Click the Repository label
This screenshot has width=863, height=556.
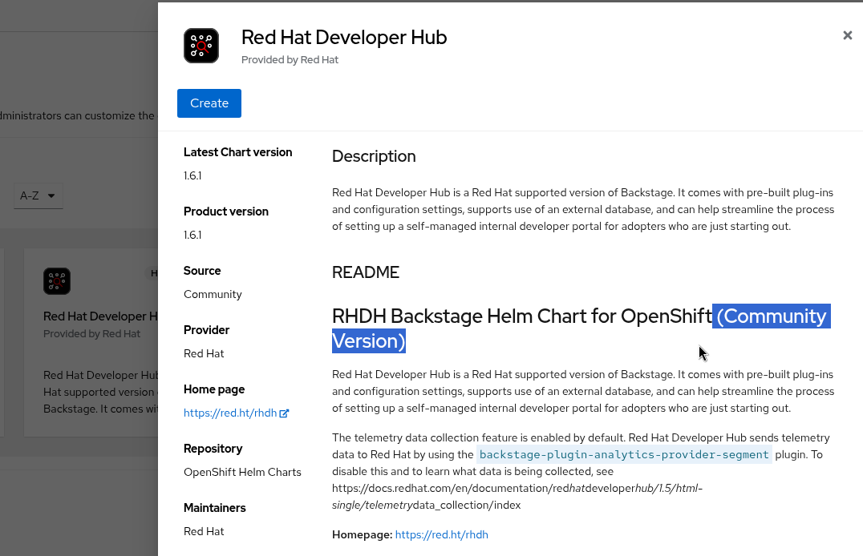click(x=213, y=449)
